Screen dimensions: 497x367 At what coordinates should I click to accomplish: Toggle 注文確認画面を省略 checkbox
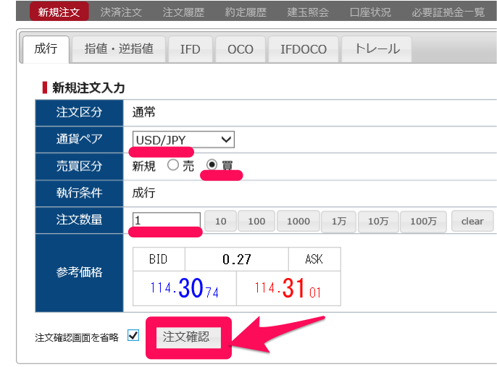[133, 335]
